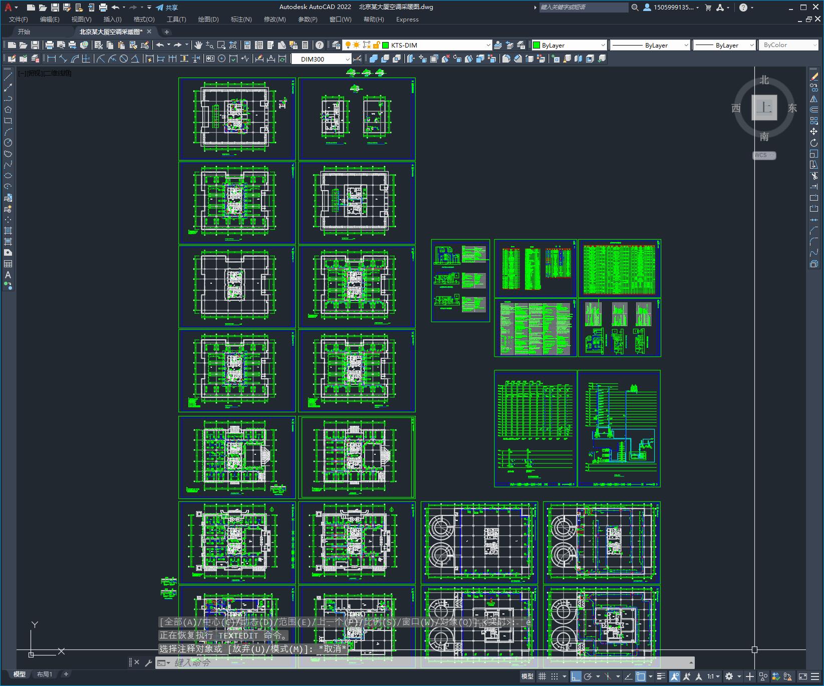Switch to the 开始 tab

pos(24,32)
